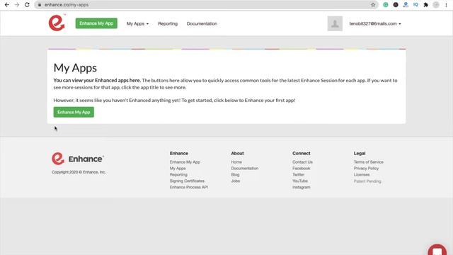
Task: Open the green circular browser extension
Action: point(385,5)
